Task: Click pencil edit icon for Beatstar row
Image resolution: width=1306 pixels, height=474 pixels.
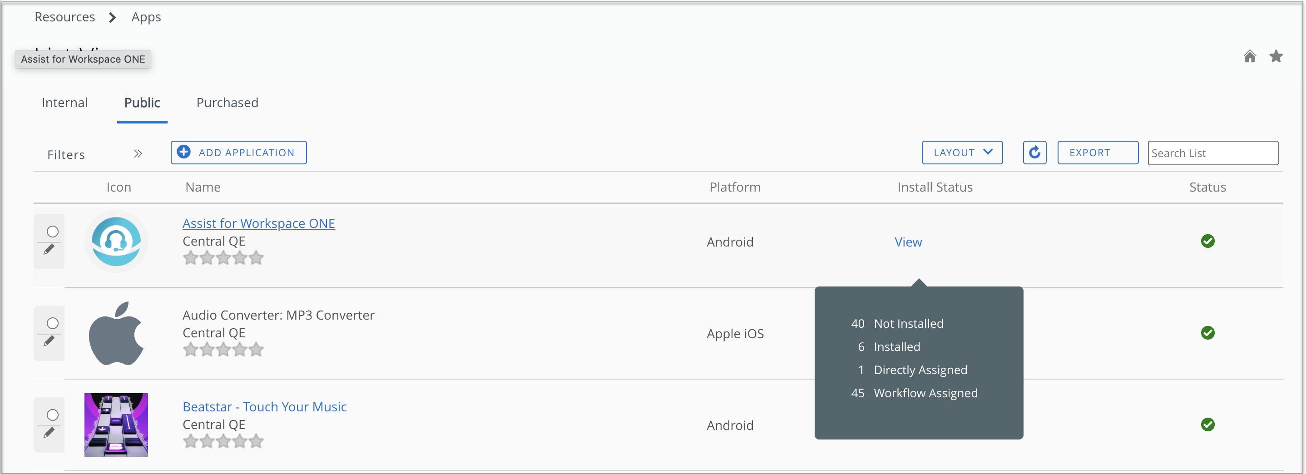Action: (x=49, y=433)
